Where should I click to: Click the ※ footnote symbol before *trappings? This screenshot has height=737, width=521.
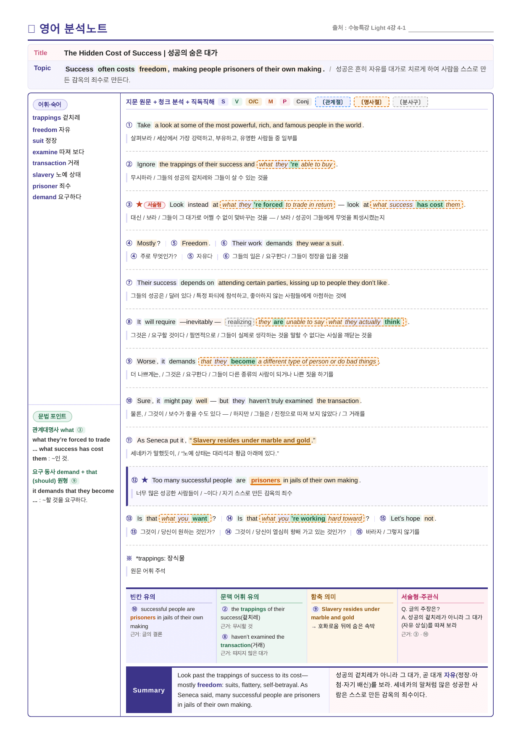(x=129, y=558)
